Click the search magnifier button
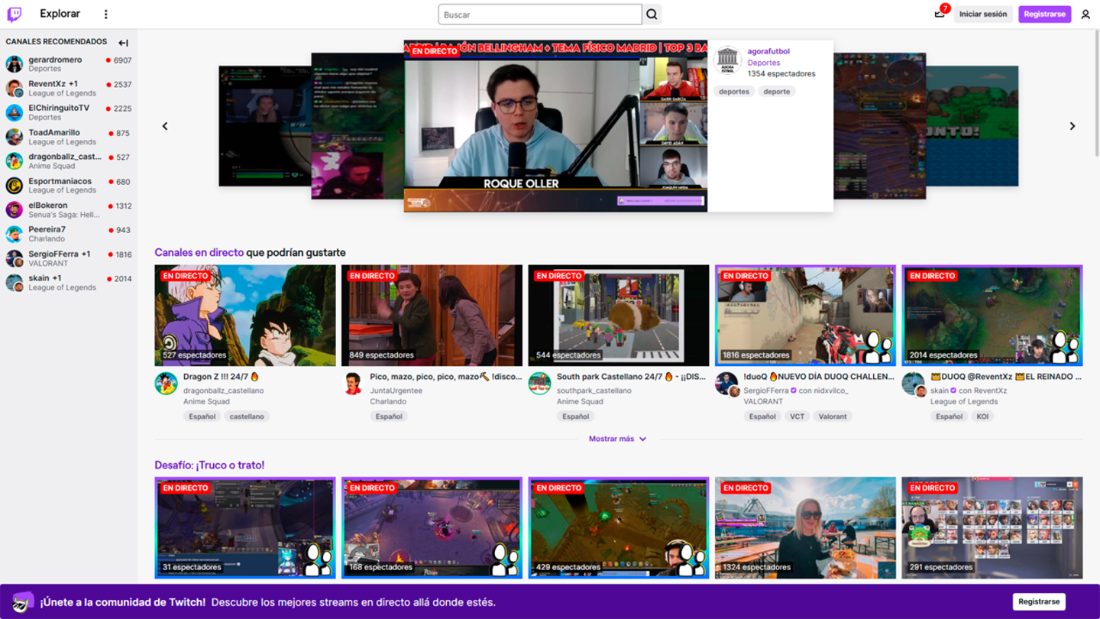The width and height of the screenshot is (1100, 619). [x=652, y=15]
